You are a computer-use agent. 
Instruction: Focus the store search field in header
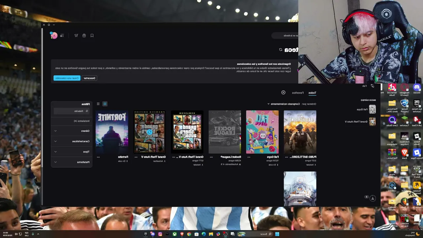click(x=285, y=36)
